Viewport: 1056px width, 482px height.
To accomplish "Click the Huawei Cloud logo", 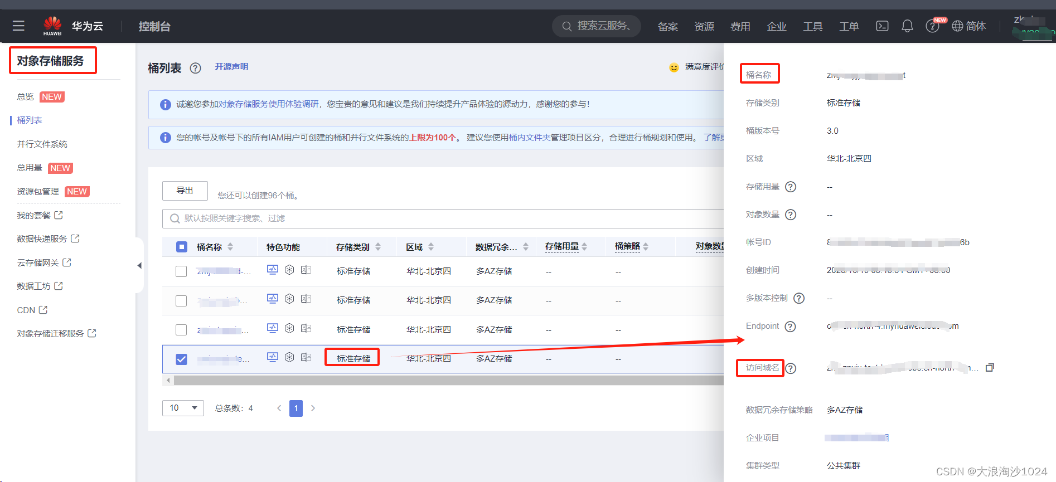I will (52, 26).
